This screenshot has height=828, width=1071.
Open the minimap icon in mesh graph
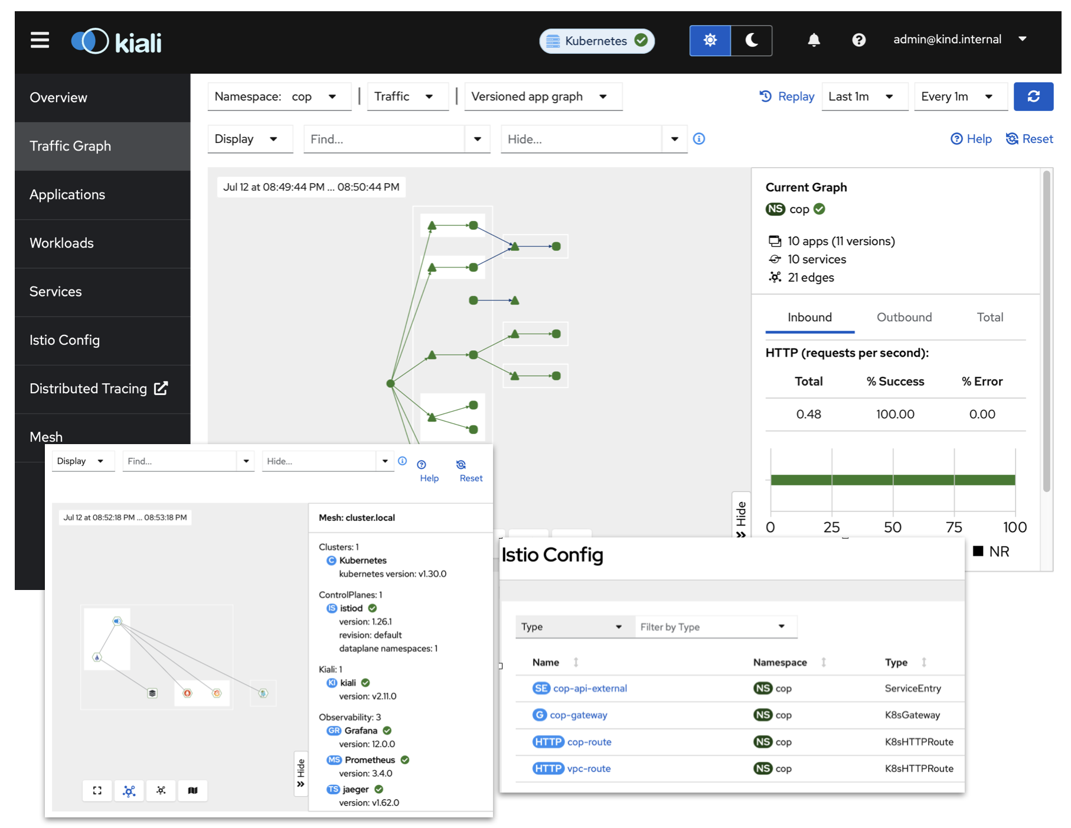click(x=192, y=791)
